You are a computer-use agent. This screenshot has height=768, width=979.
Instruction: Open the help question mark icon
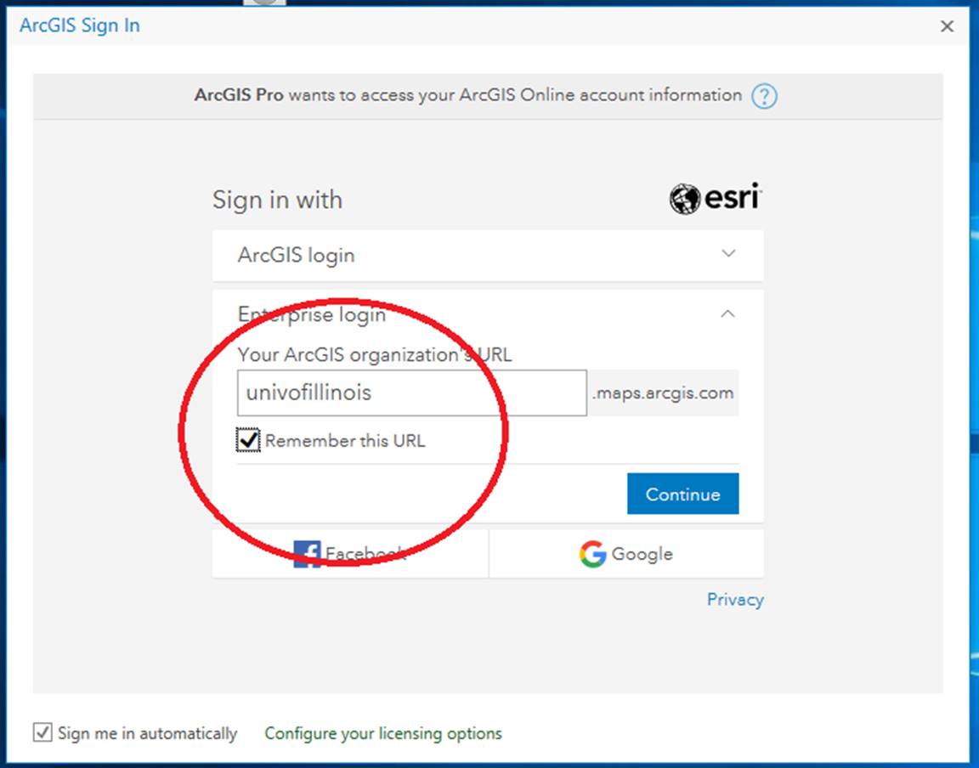coord(764,96)
